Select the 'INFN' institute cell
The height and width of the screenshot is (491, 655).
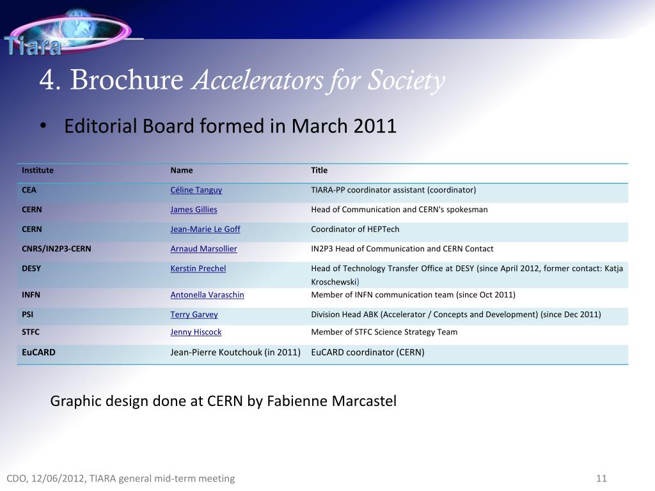tap(31, 295)
